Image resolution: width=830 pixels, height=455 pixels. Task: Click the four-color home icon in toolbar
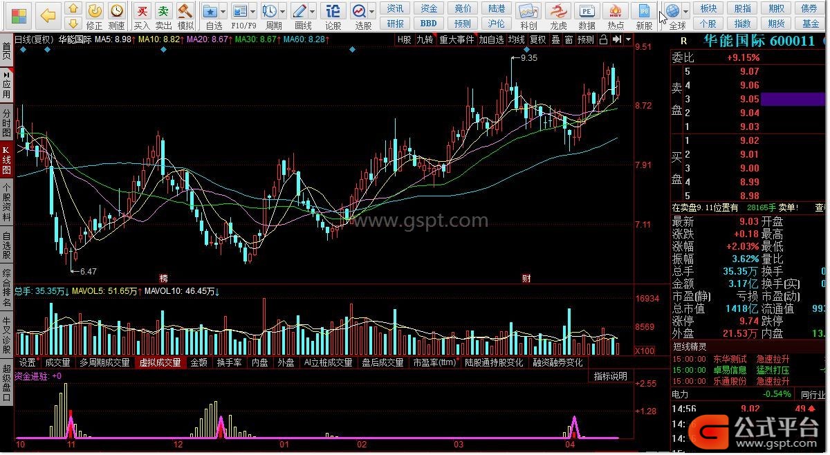coord(19,15)
